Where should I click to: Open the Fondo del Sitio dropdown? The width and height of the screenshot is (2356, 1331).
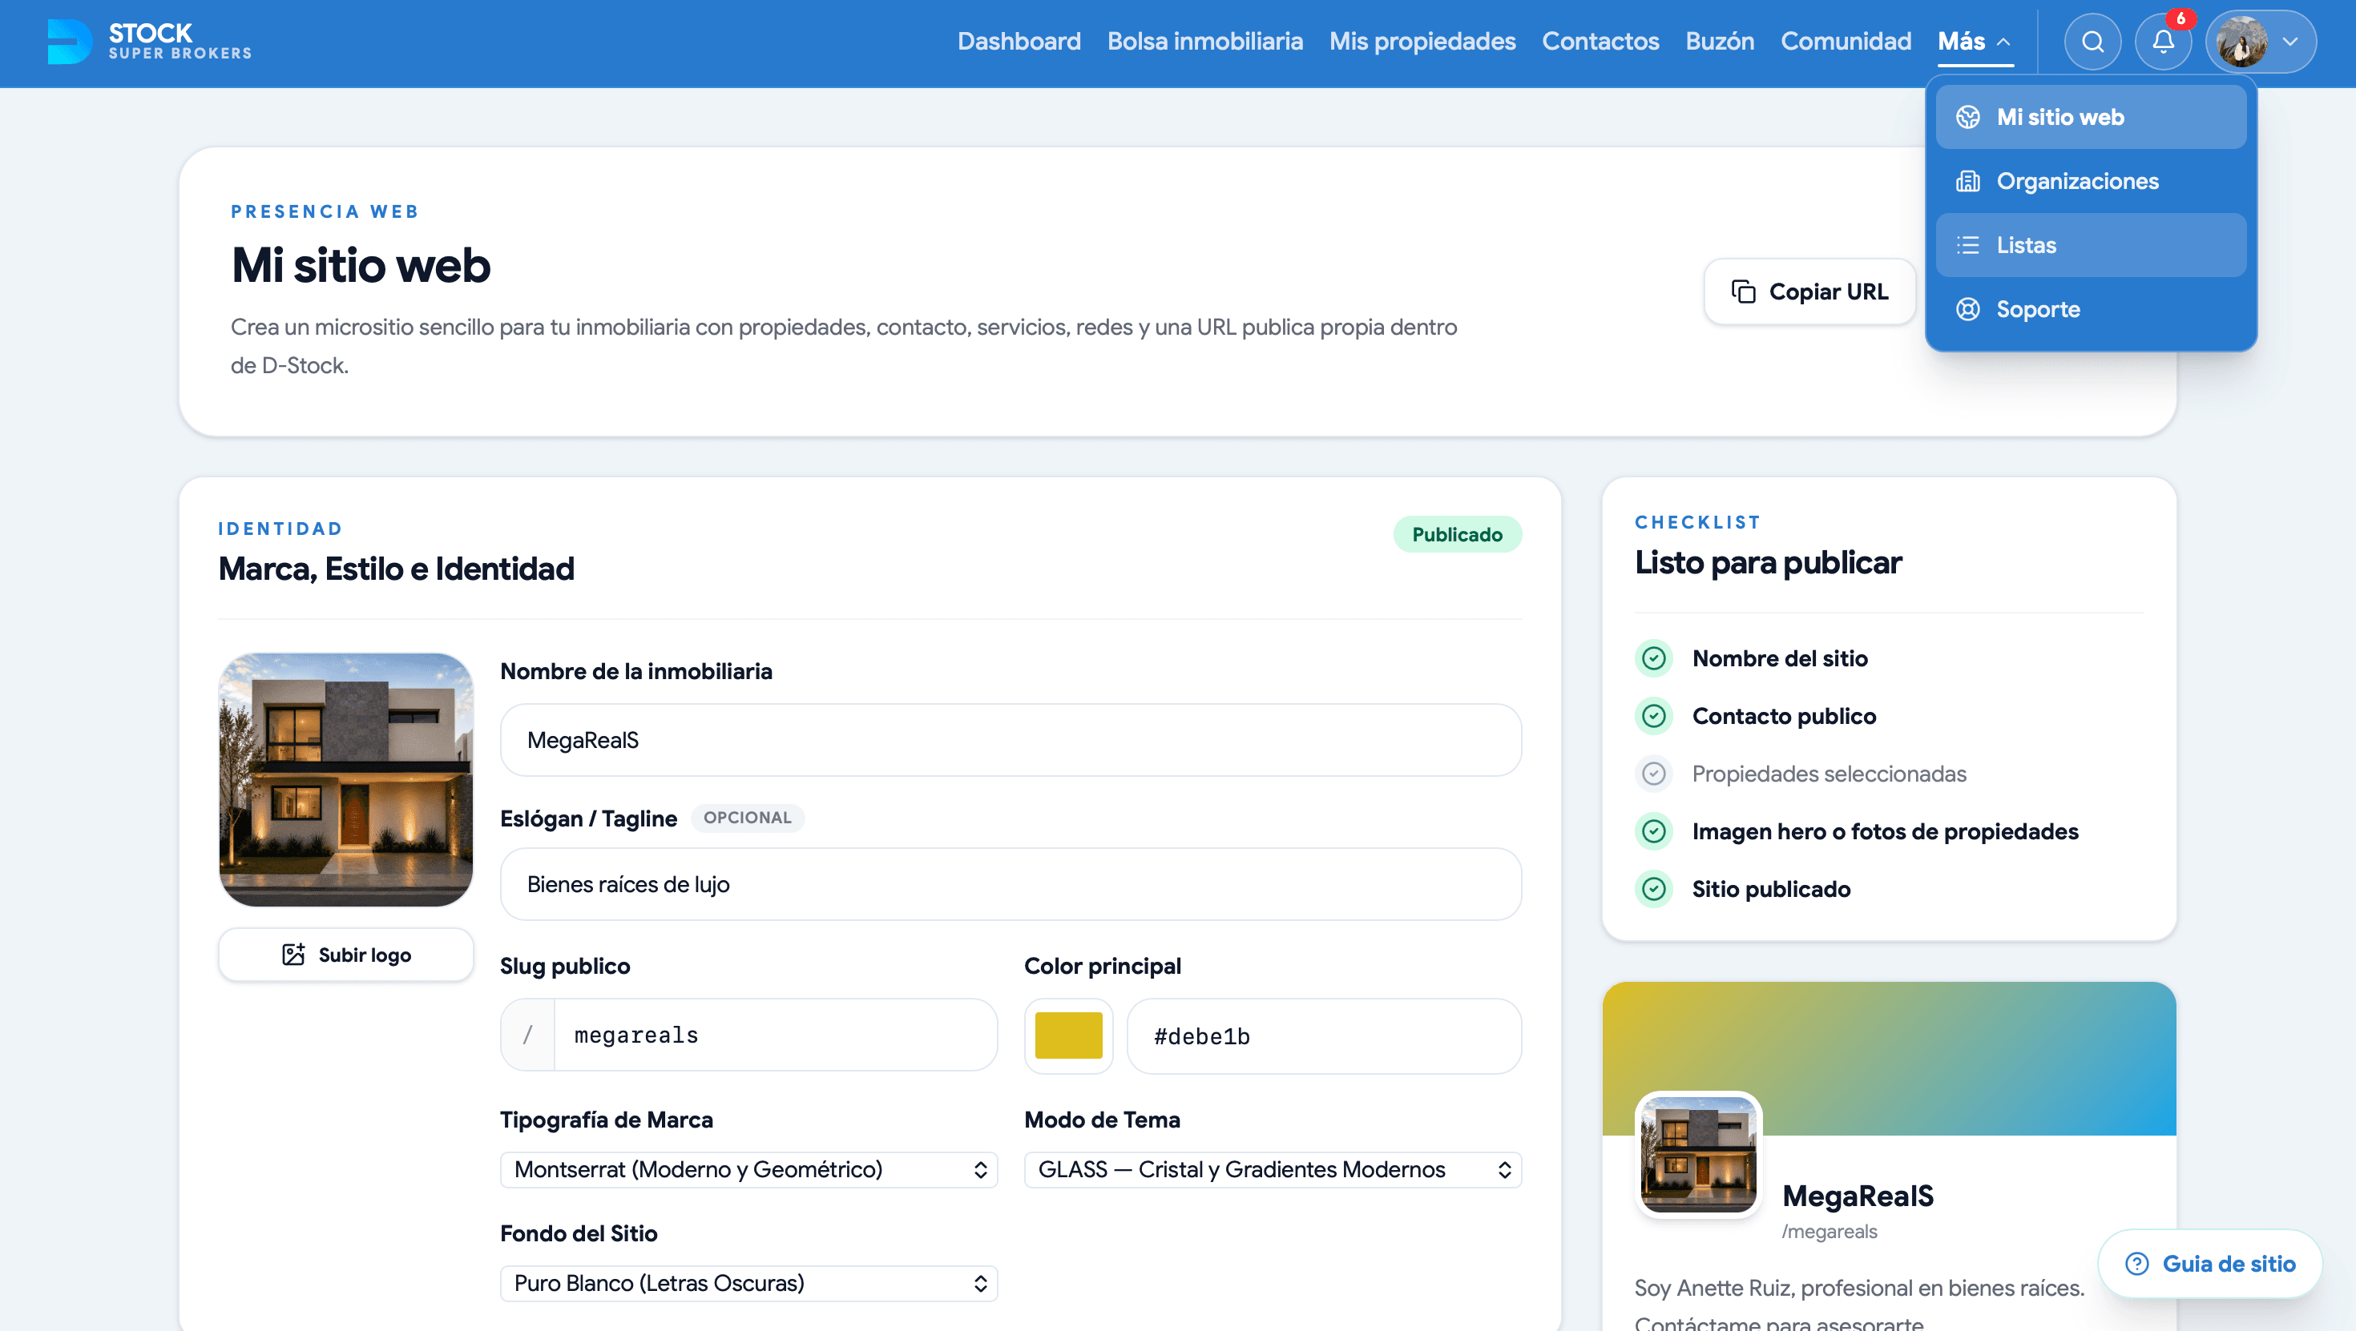pyautogui.click(x=748, y=1284)
